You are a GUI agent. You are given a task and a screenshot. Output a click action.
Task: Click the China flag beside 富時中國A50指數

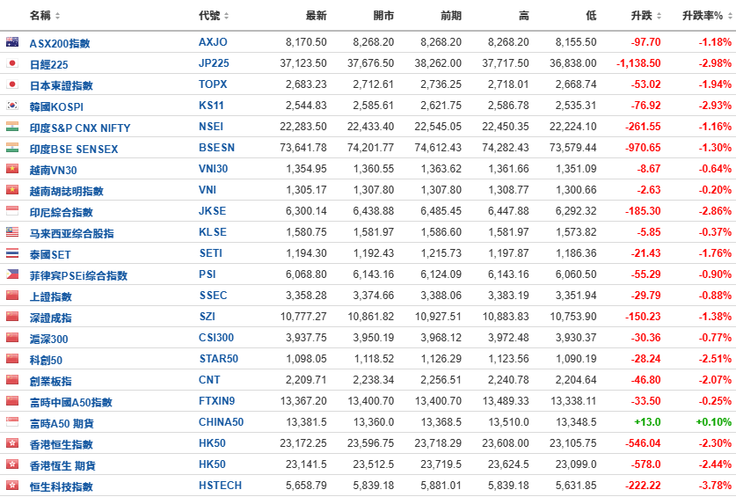pyautogui.click(x=12, y=401)
